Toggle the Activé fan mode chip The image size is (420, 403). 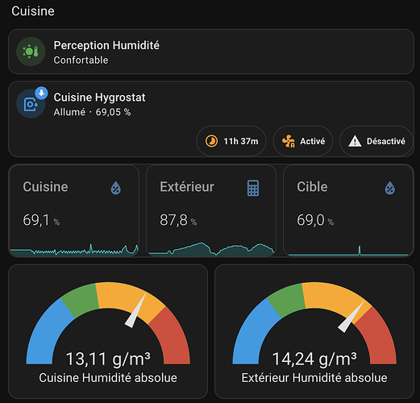point(303,141)
